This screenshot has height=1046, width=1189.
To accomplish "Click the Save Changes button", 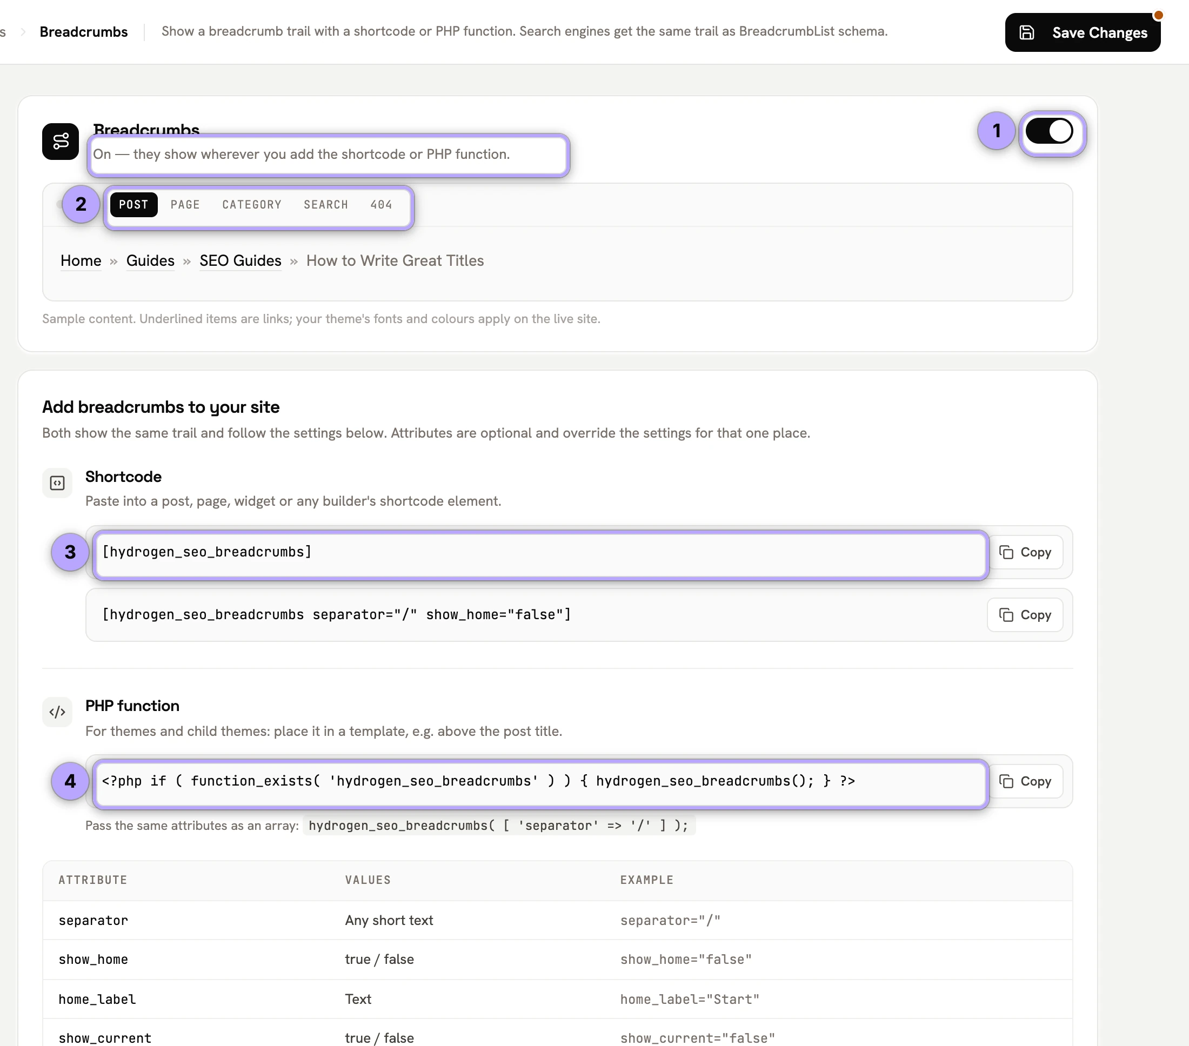I will coord(1083,32).
